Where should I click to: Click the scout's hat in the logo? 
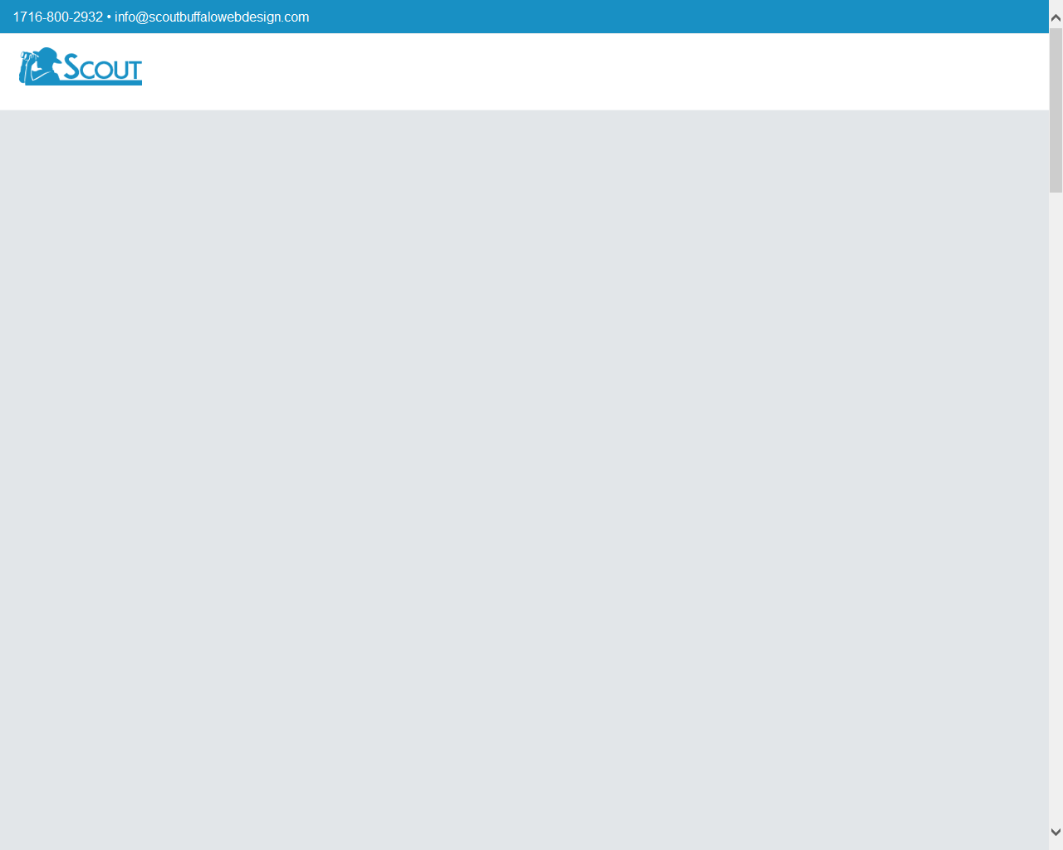click(47, 54)
